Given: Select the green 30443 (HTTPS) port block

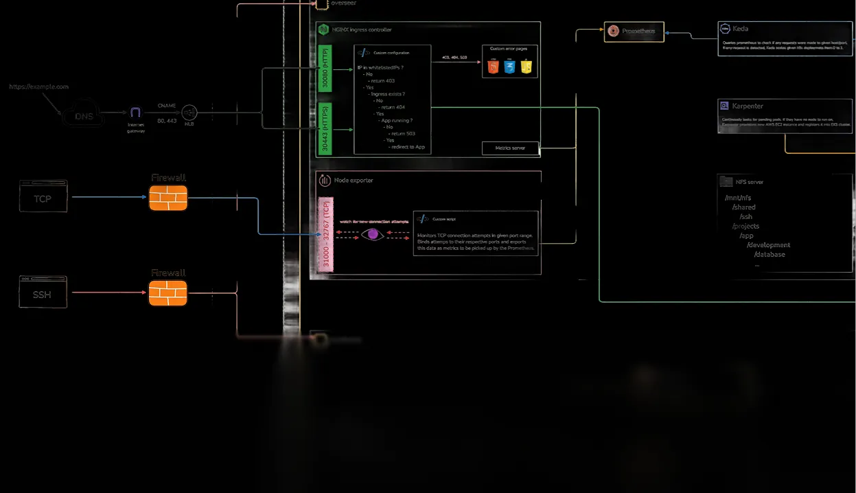Looking at the screenshot, I should [x=325, y=128].
